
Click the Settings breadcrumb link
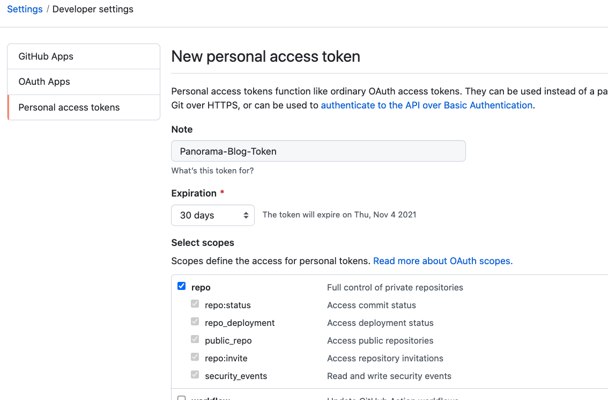[x=25, y=9]
